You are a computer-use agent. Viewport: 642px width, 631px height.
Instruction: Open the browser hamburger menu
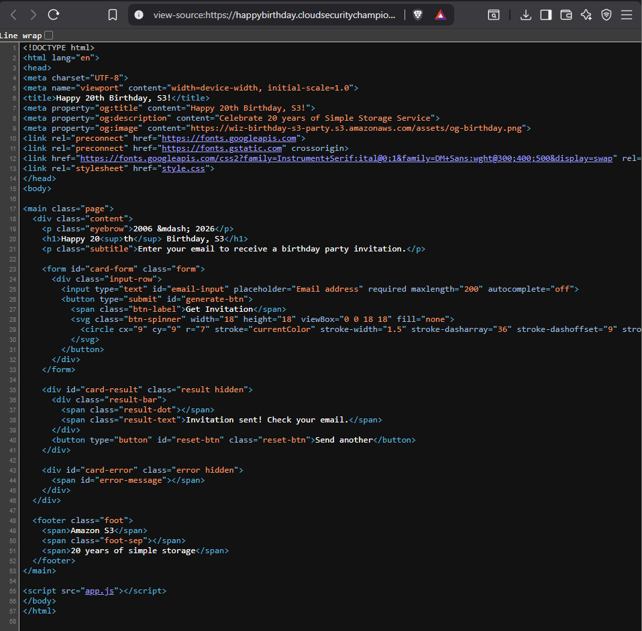tap(627, 15)
